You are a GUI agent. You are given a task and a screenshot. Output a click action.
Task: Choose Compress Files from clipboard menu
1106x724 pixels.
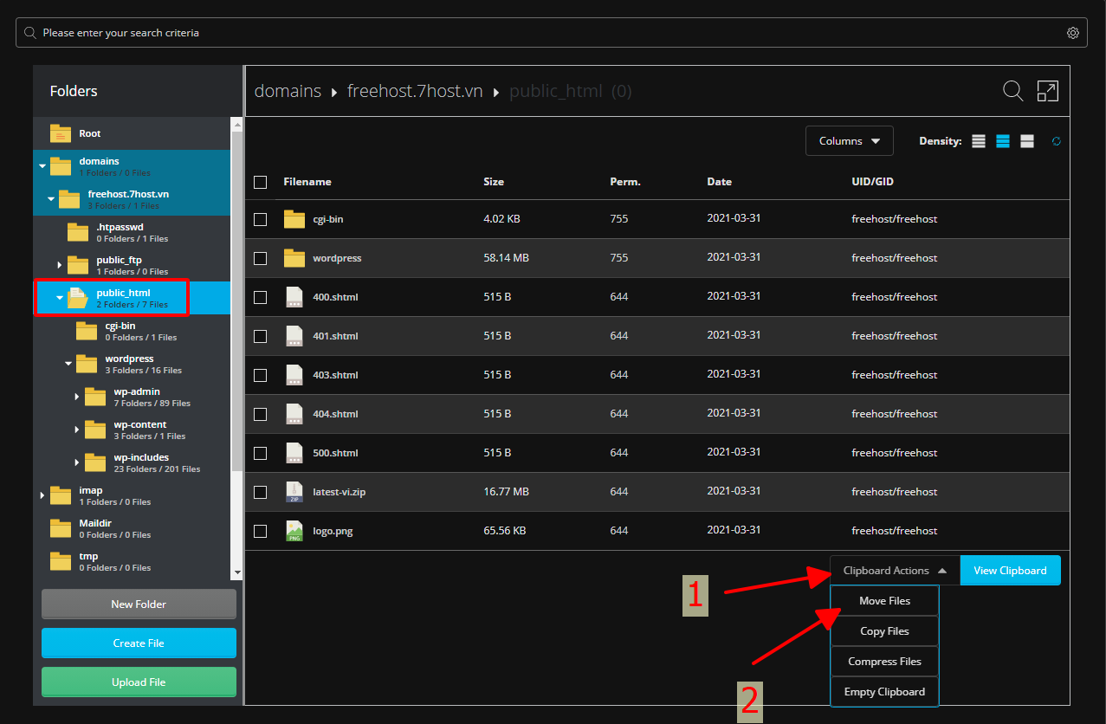(x=884, y=662)
